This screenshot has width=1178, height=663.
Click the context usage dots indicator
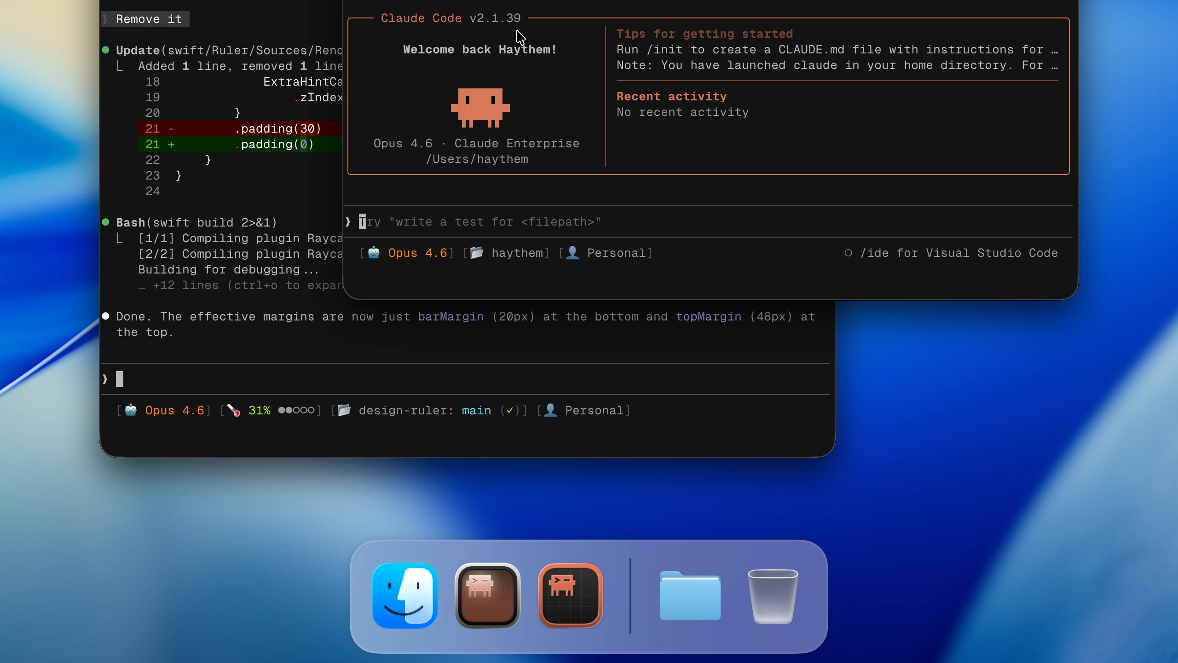coord(296,410)
